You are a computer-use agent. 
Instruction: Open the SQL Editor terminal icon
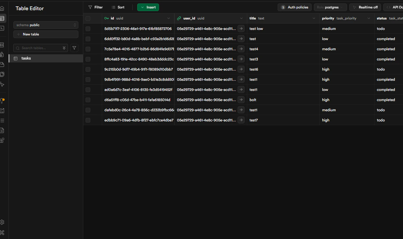coord(2,28)
